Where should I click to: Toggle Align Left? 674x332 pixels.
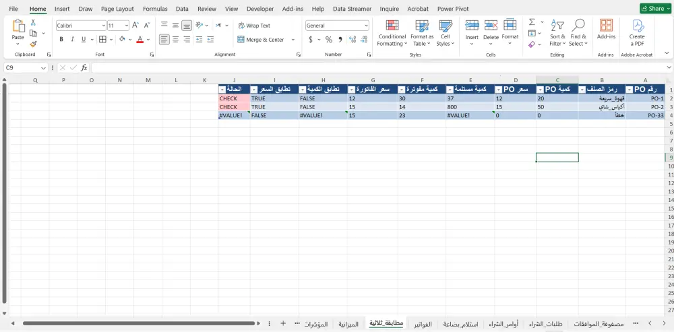(164, 40)
